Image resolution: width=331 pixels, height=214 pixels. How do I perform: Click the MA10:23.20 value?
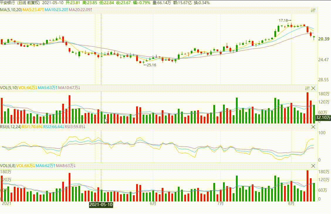coord(56,10)
